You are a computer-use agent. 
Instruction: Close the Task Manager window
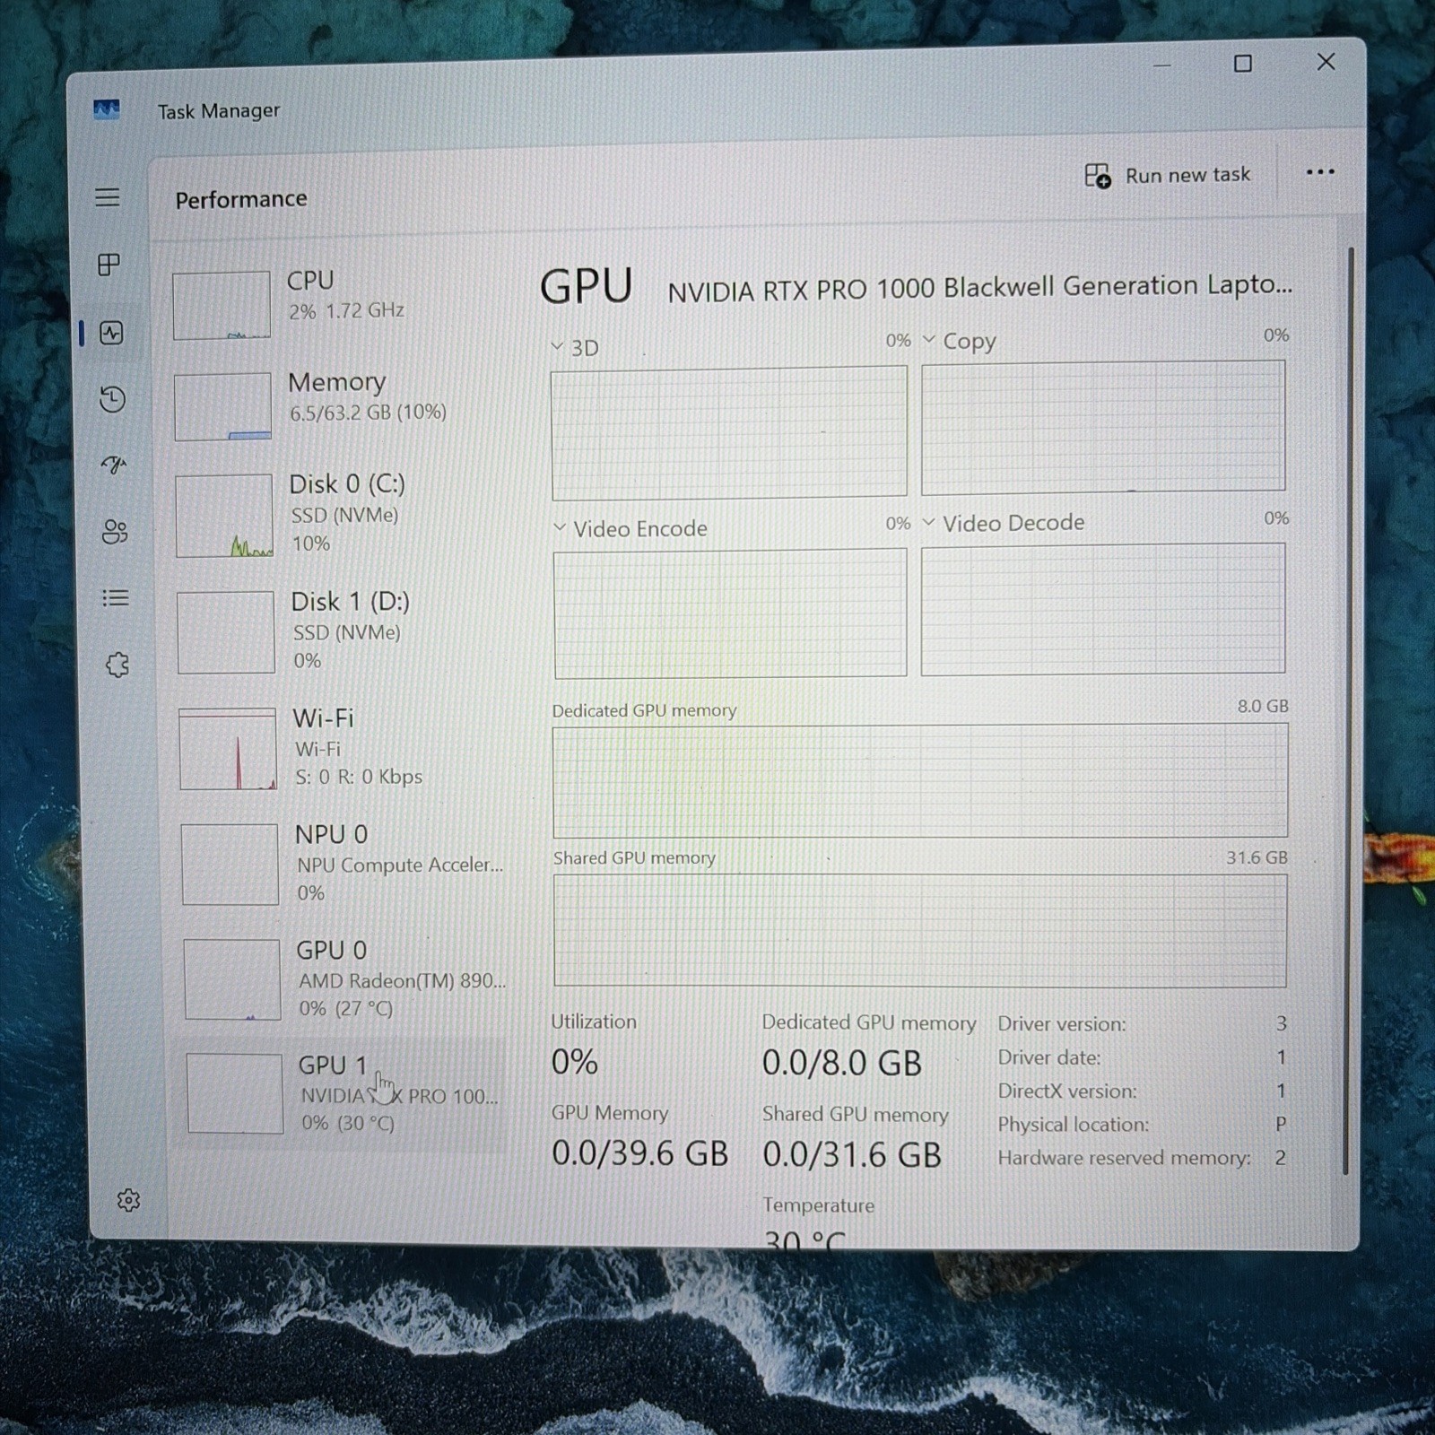[1326, 62]
